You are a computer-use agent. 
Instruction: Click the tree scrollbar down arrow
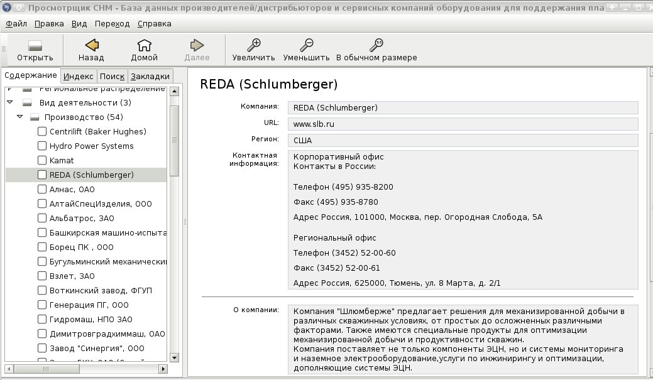click(x=175, y=357)
